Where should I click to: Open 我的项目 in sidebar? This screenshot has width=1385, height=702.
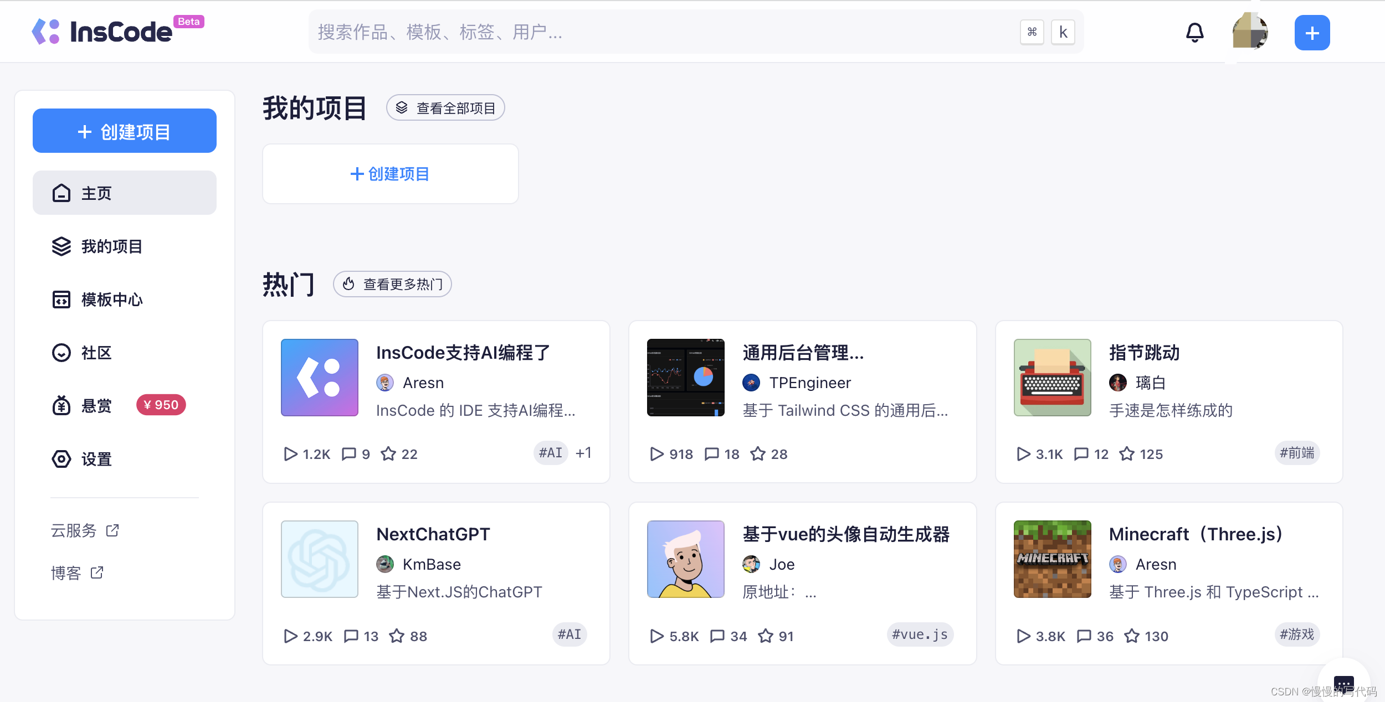pyautogui.click(x=111, y=246)
